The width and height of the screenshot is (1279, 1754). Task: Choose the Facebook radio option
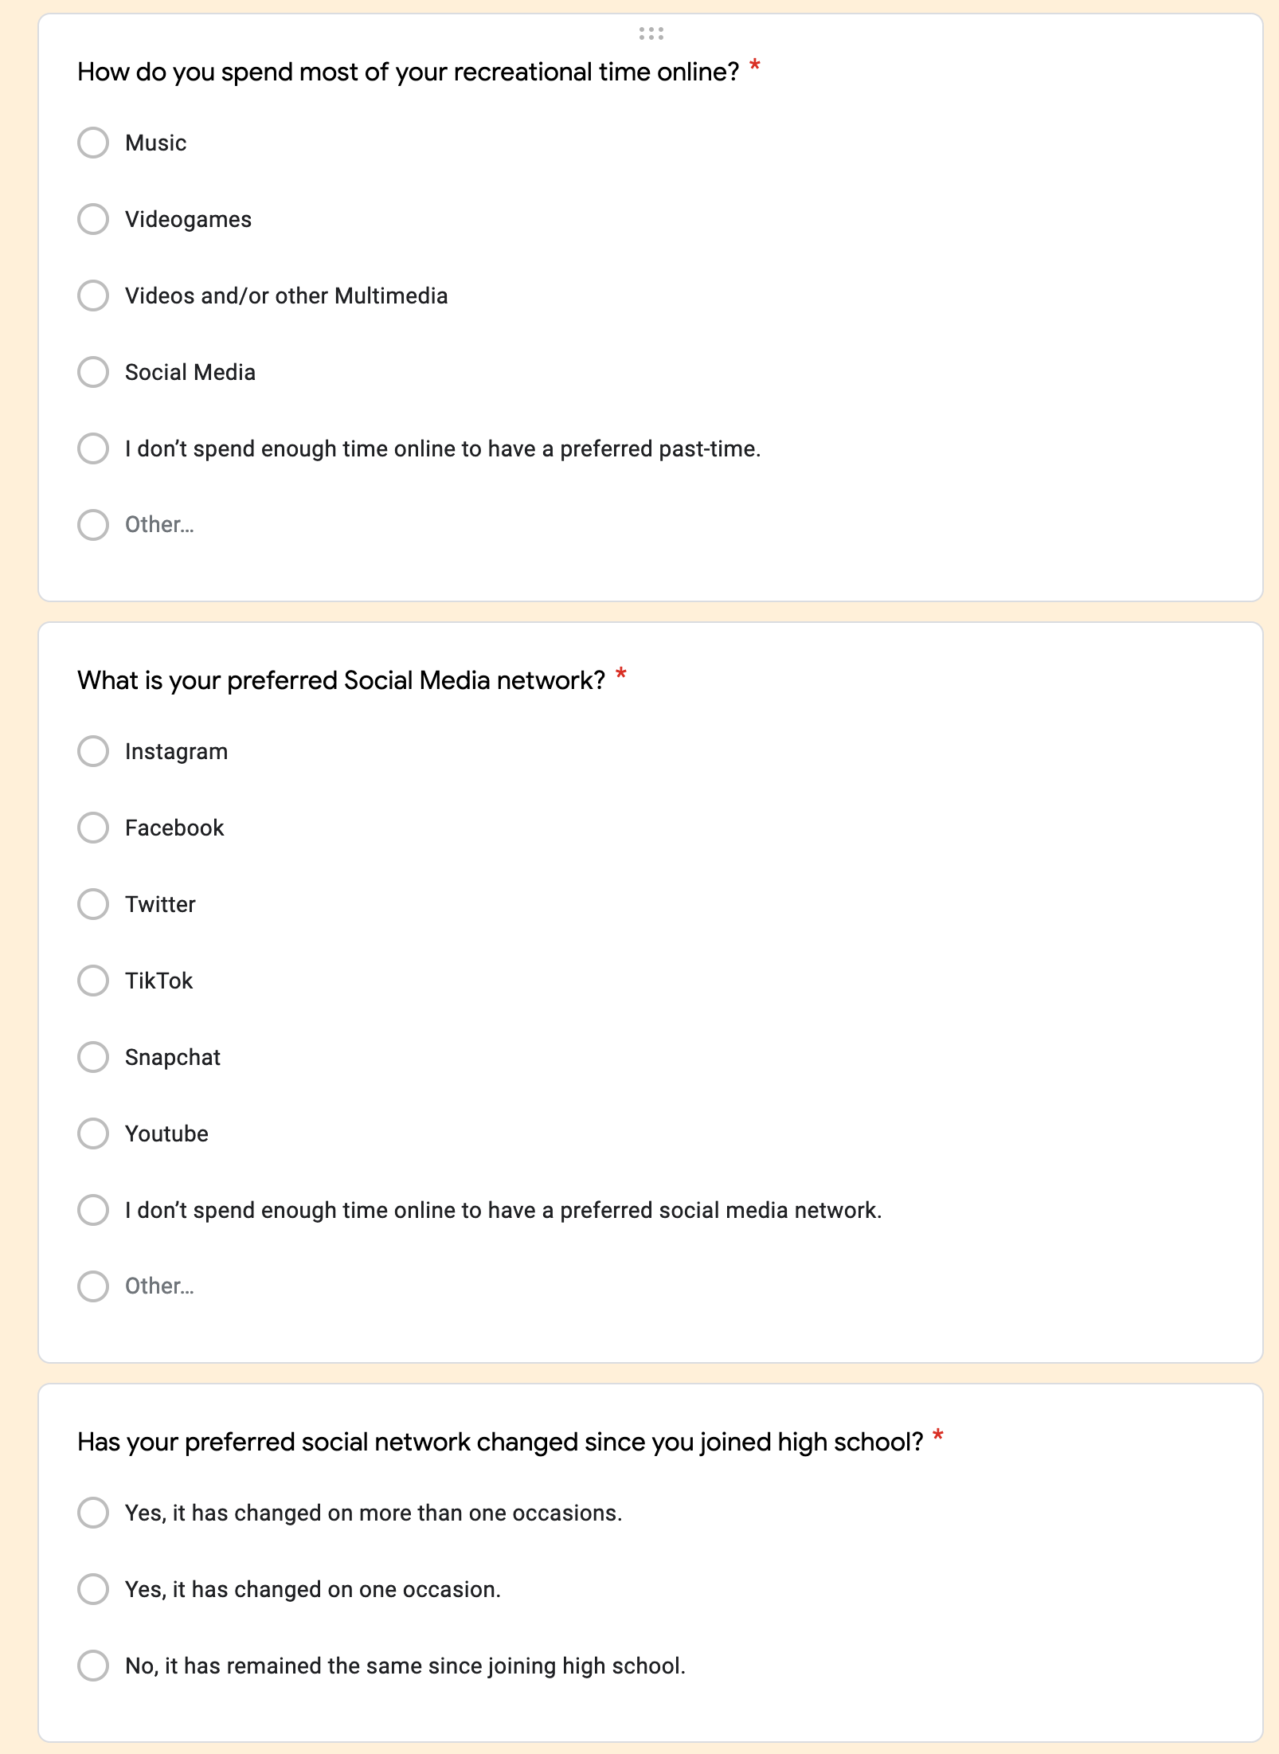coord(93,828)
